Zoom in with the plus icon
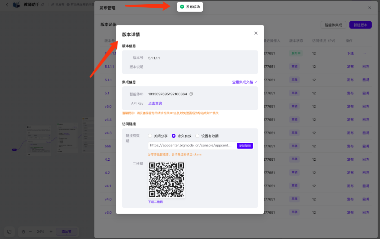Image resolution: width=380 pixels, height=239 pixels. tap(51, 232)
